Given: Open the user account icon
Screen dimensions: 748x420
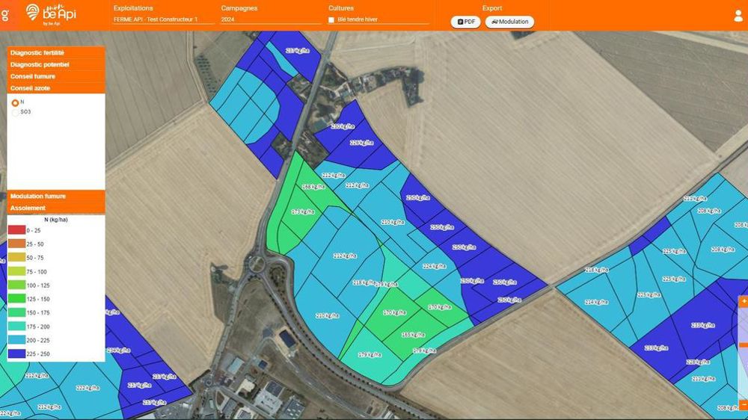Looking at the screenshot, I should (738, 16).
